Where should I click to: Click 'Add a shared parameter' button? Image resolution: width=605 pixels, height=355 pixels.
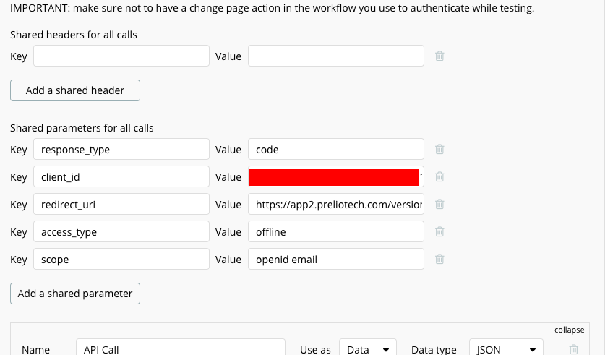tap(75, 294)
